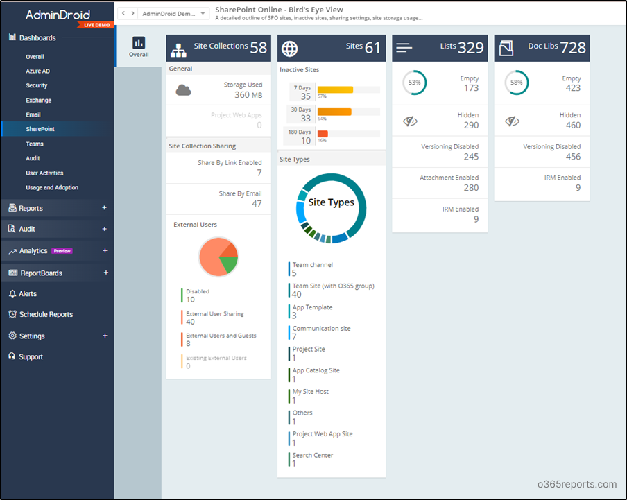This screenshot has height=500, width=627.
Task: Expand the Reports section plus sign
Action: [105, 208]
